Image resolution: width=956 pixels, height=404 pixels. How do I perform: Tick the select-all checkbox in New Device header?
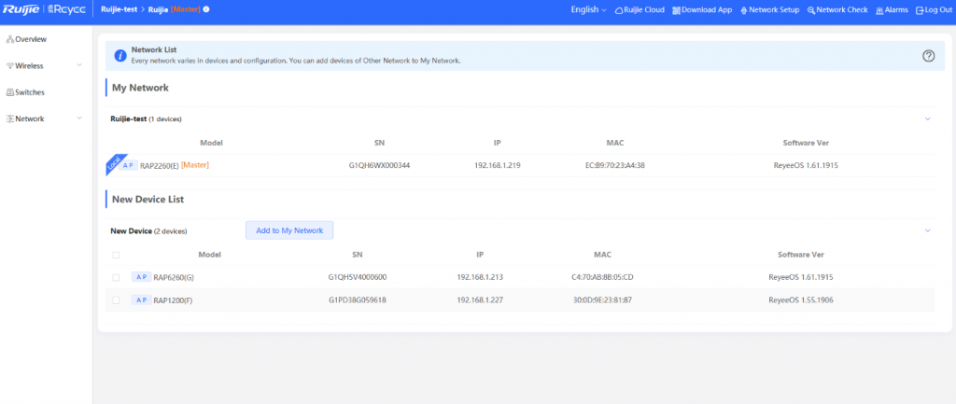click(x=116, y=254)
